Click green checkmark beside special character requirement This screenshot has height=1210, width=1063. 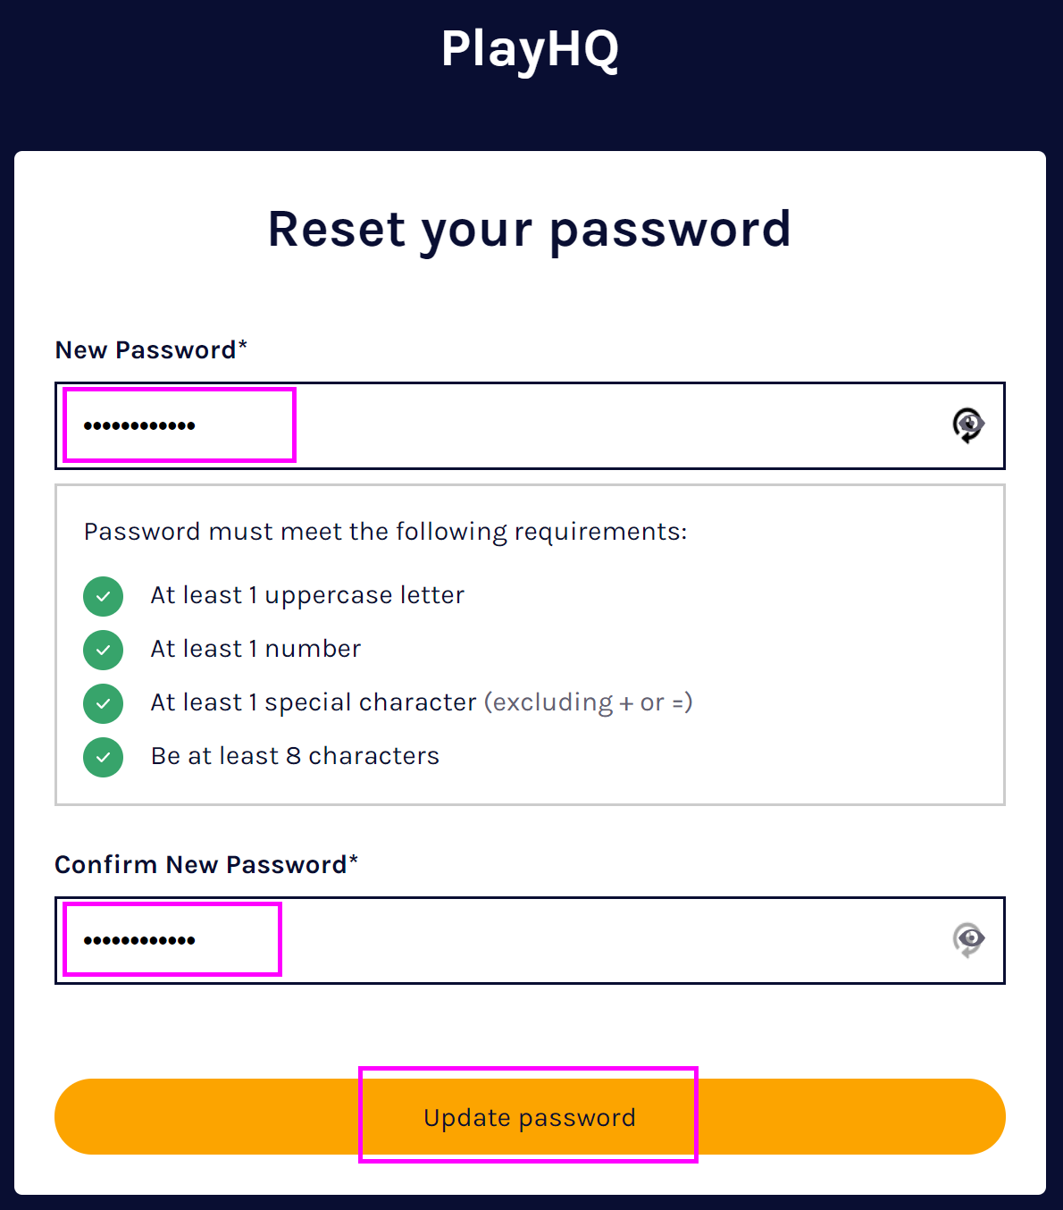coord(104,703)
